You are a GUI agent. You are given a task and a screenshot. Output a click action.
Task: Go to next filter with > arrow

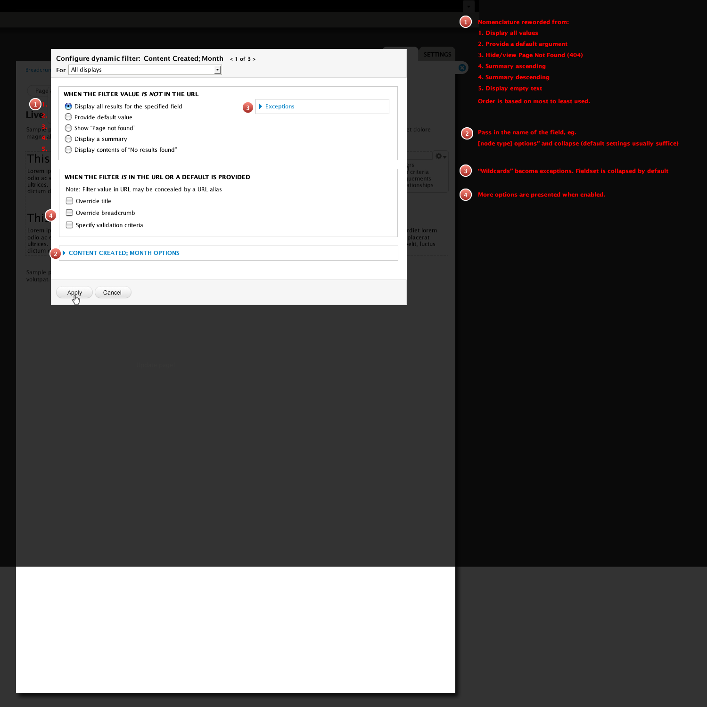click(x=255, y=59)
